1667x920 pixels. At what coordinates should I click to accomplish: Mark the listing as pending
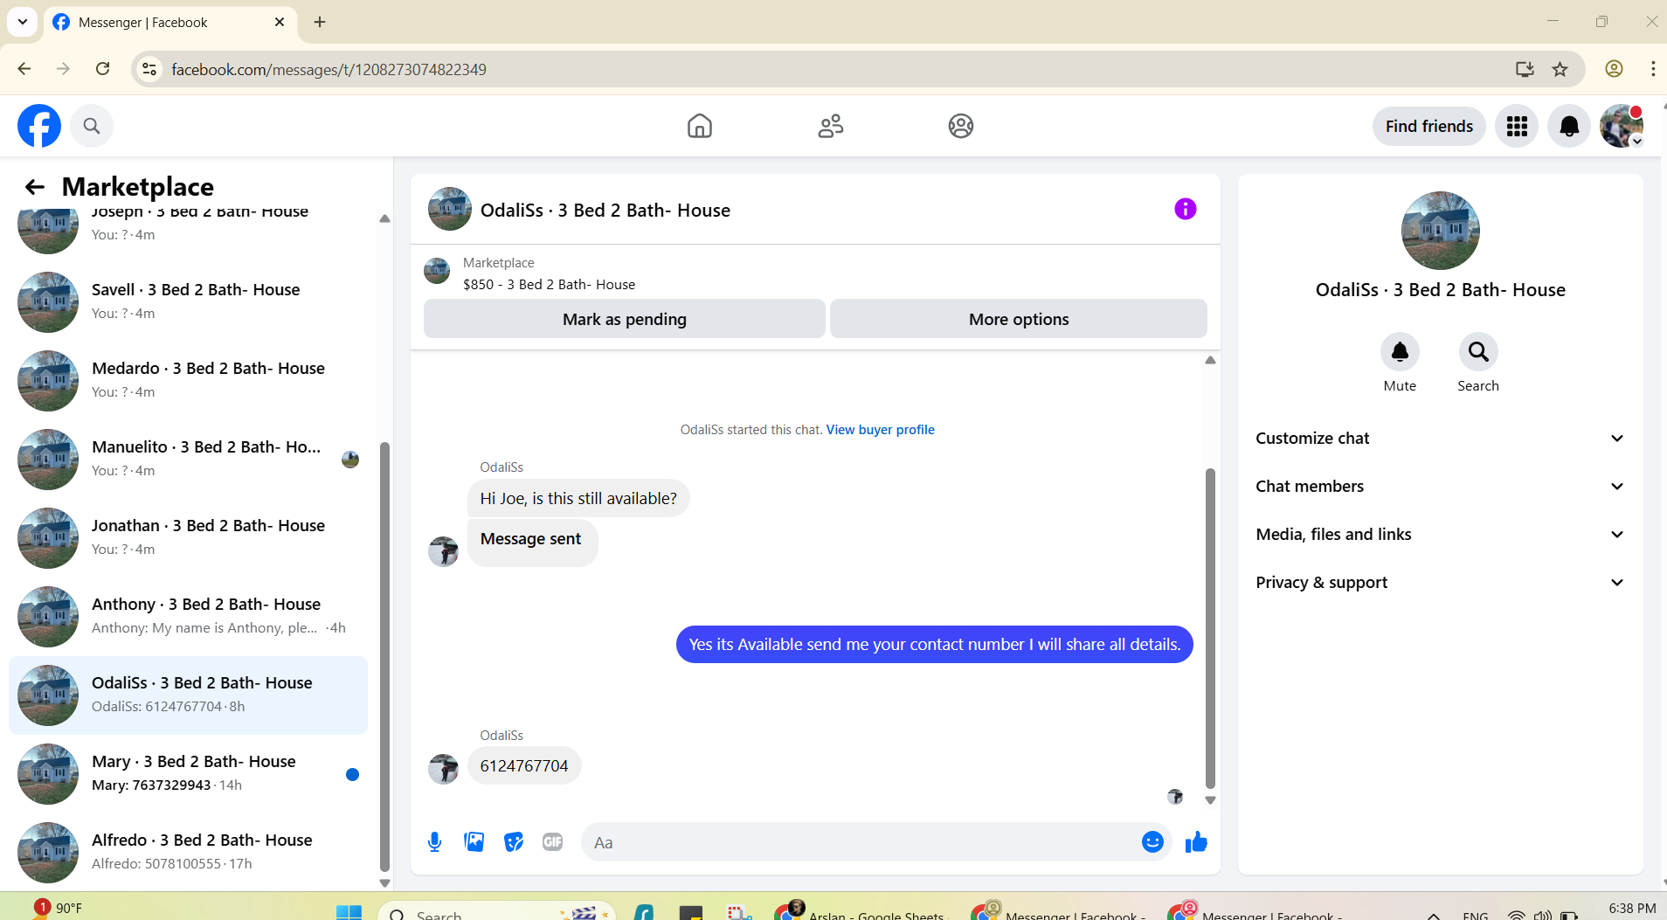625,319
